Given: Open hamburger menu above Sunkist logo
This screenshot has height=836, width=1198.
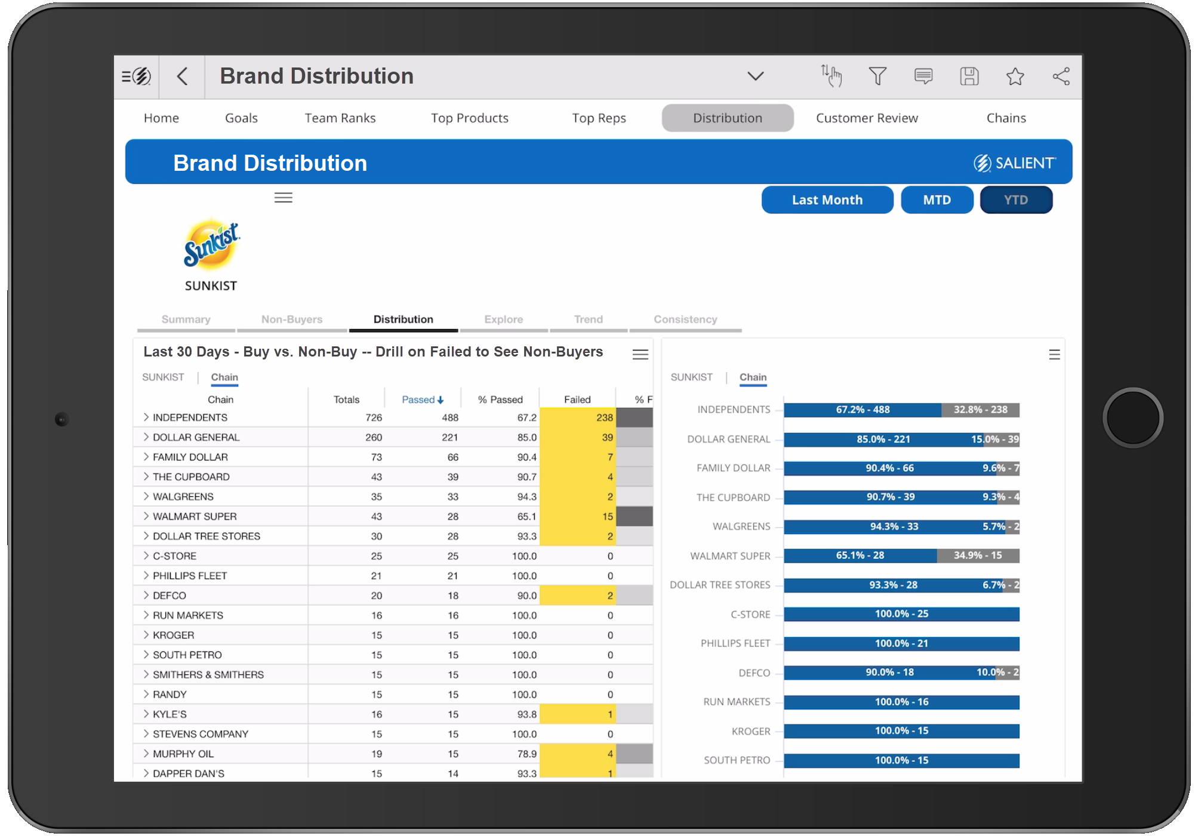Looking at the screenshot, I should pos(284,198).
